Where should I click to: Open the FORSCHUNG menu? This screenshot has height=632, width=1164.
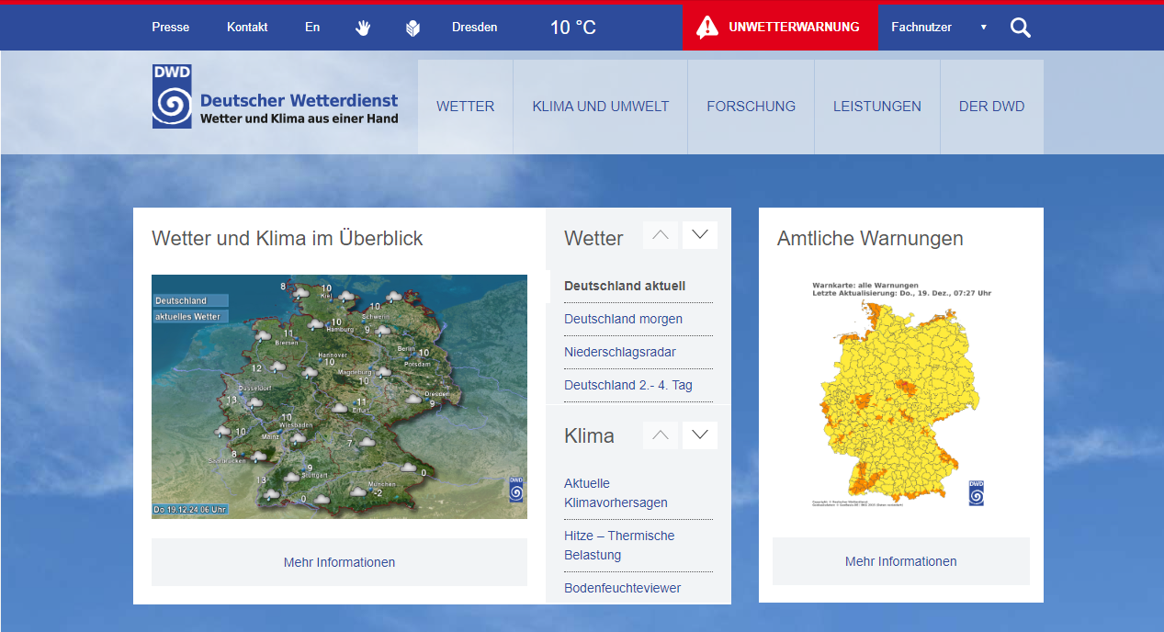click(x=751, y=107)
